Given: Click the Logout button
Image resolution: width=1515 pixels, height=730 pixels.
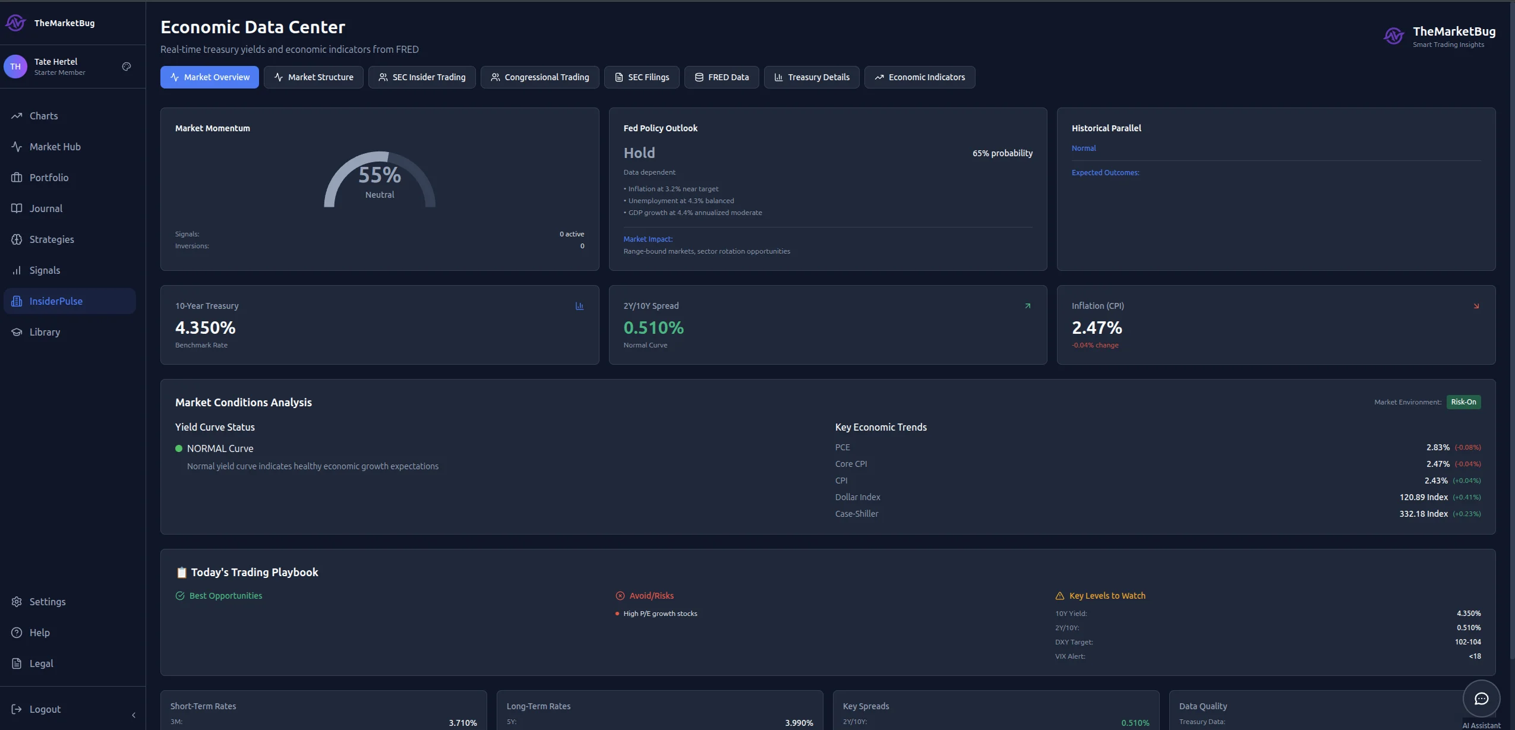Looking at the screenshot, I should (x=45, y=709).
